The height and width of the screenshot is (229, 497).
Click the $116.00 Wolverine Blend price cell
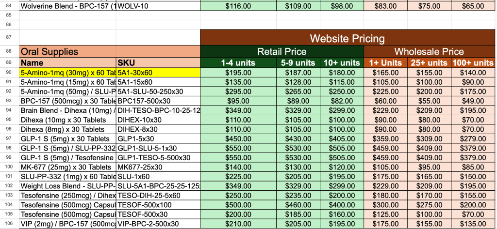[x=238, y=6]
